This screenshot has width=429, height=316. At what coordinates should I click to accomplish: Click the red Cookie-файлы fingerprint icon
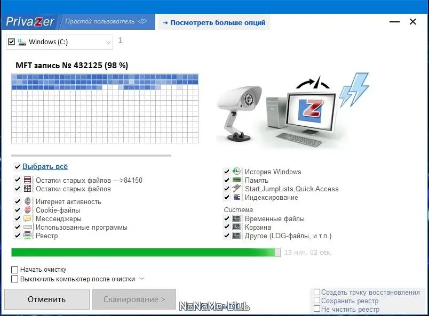pos(27,210)
